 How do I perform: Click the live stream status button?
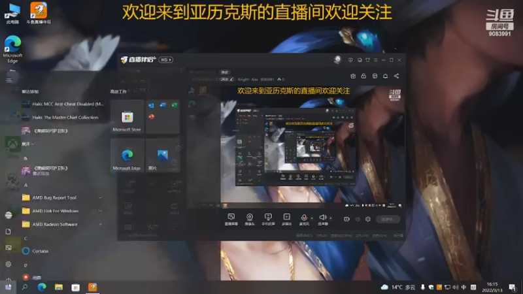(x=388, y=219)
